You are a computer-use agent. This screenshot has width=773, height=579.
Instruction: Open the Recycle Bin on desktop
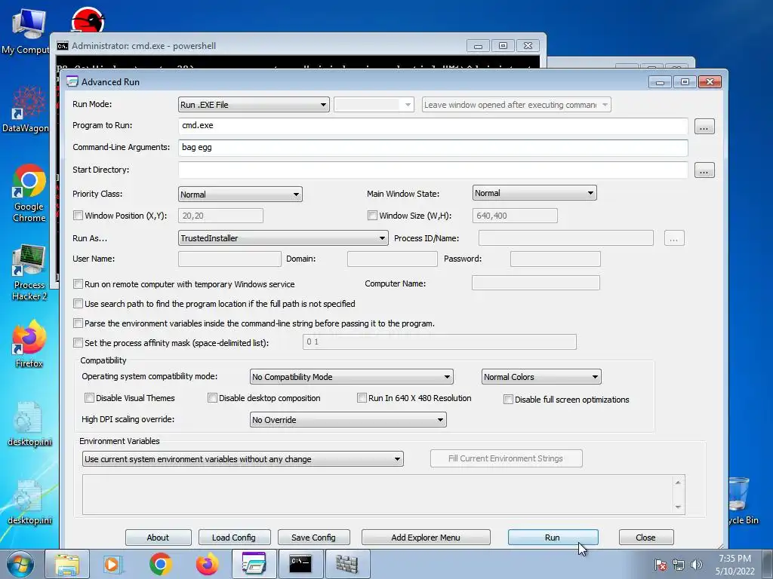click(x=741, y=501)
